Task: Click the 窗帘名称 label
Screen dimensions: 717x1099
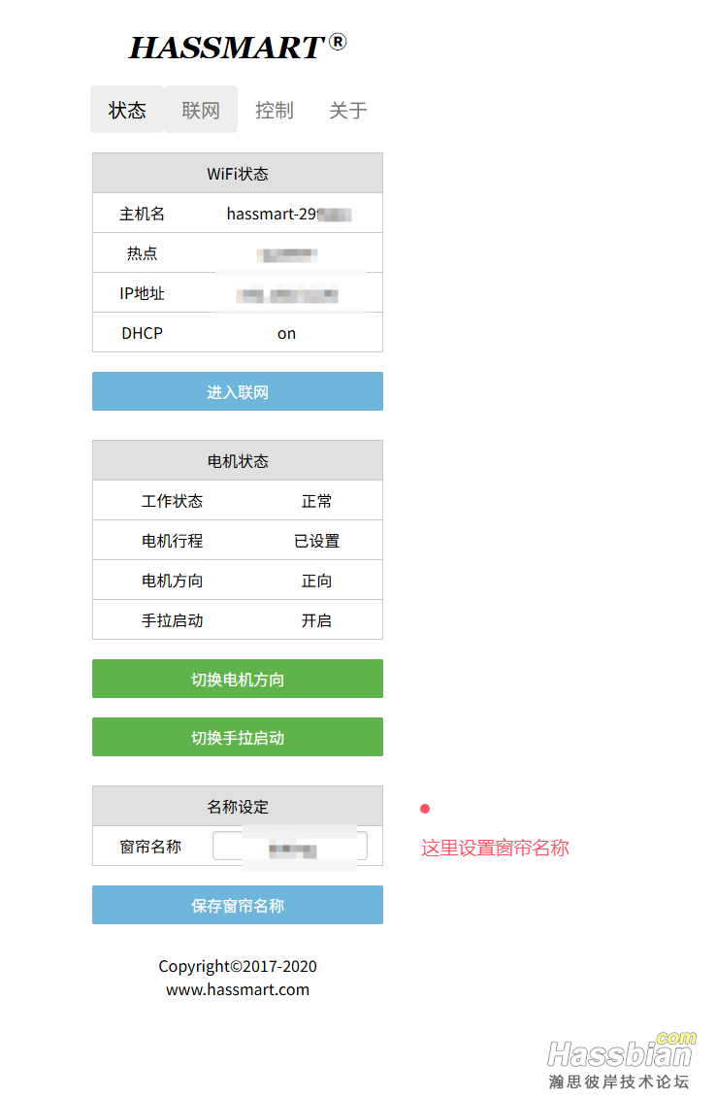Action: [x=150, y=847]
